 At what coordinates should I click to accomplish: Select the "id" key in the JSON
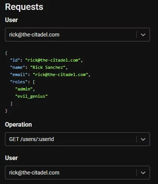(x=15, y=60)
